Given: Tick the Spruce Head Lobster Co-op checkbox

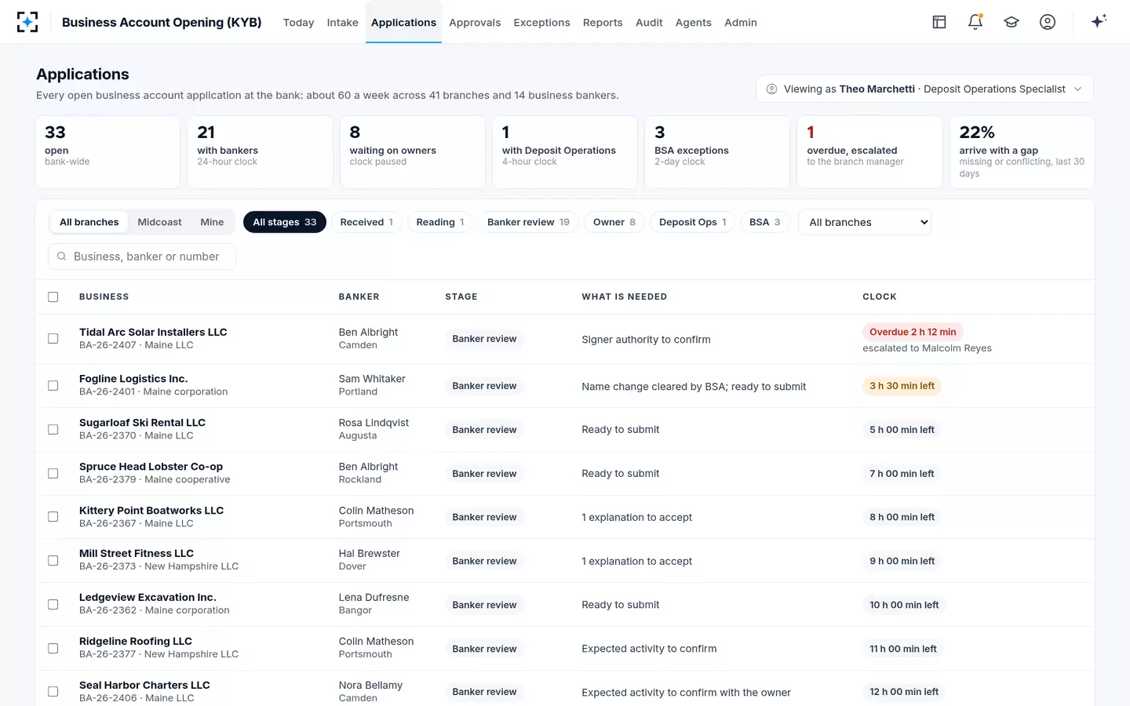Looking at the screenshot, I should pos(53,474).
